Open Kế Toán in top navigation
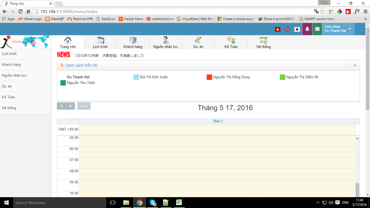This screenshot has width=370, height=208. [231, 43]
